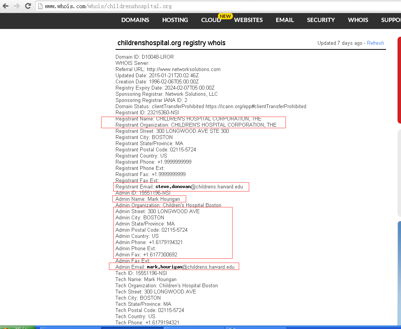Select the Updated Date 2015-01-21 line
Viewport: 401px width, 329px height.
(157, 75)
